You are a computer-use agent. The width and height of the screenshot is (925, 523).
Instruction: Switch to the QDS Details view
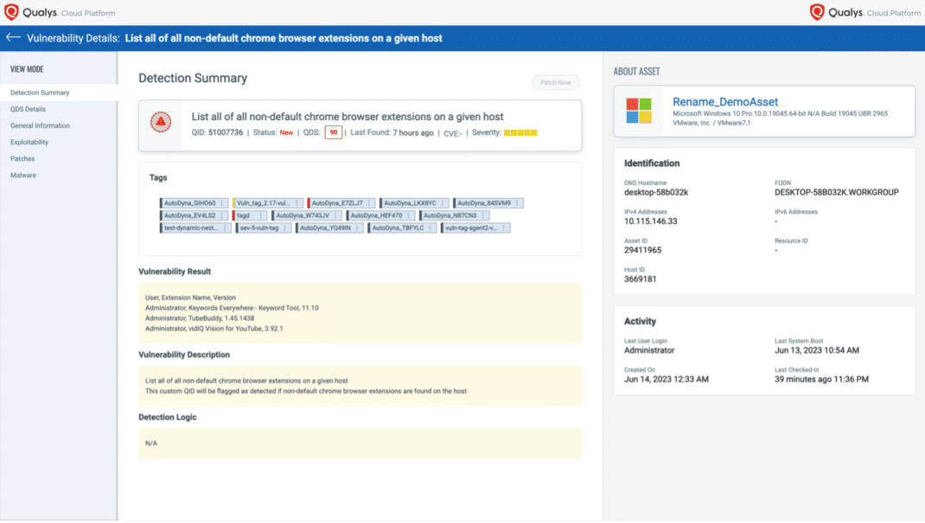(x=34, y=109)
